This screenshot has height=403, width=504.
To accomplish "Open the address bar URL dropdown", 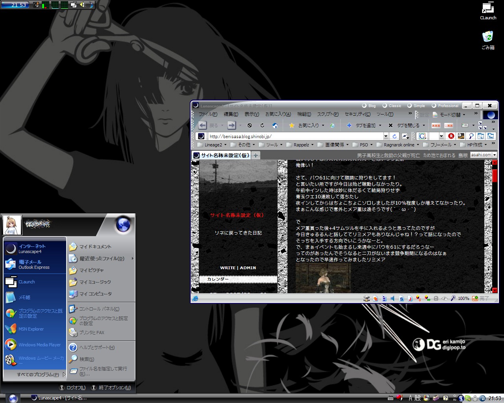I will coord(386,136).
